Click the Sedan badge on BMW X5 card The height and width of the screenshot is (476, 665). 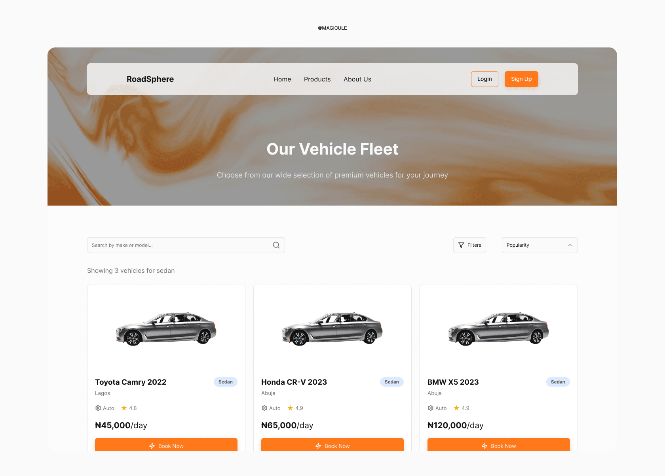click(x=558, y=382)
